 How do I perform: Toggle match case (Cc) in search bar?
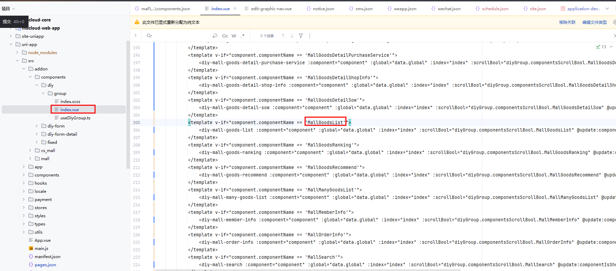coord(225,36)
